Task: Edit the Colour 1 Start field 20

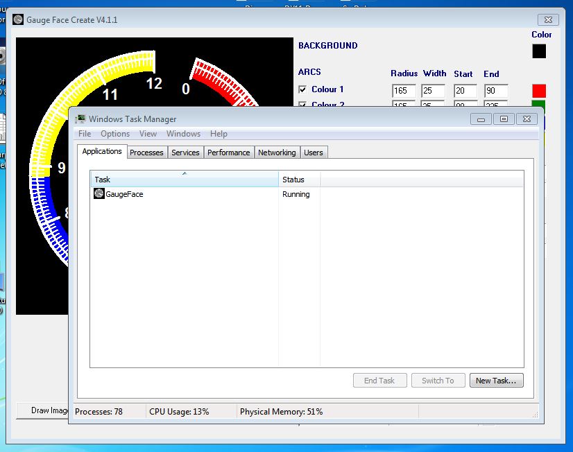Action: [465, 91]
